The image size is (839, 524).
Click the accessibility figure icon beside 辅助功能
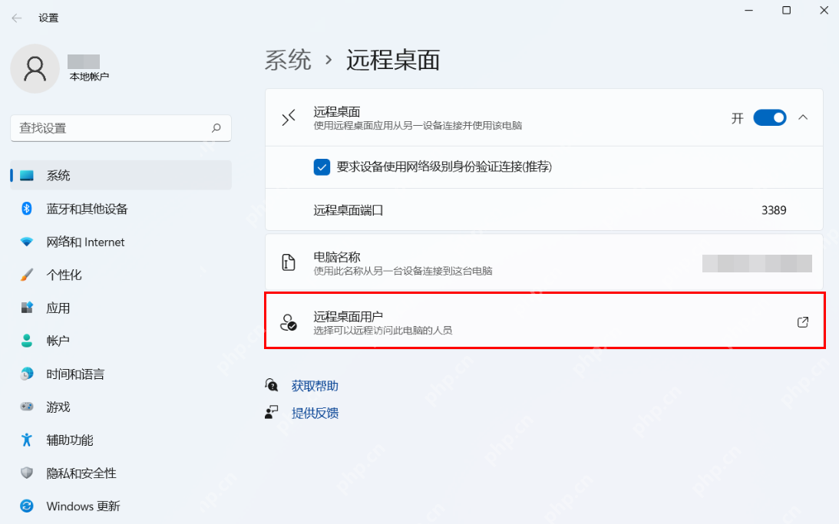tap(27, 440)
